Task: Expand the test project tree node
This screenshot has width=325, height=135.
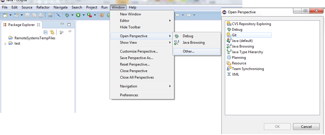Action: tap(5, 43)
